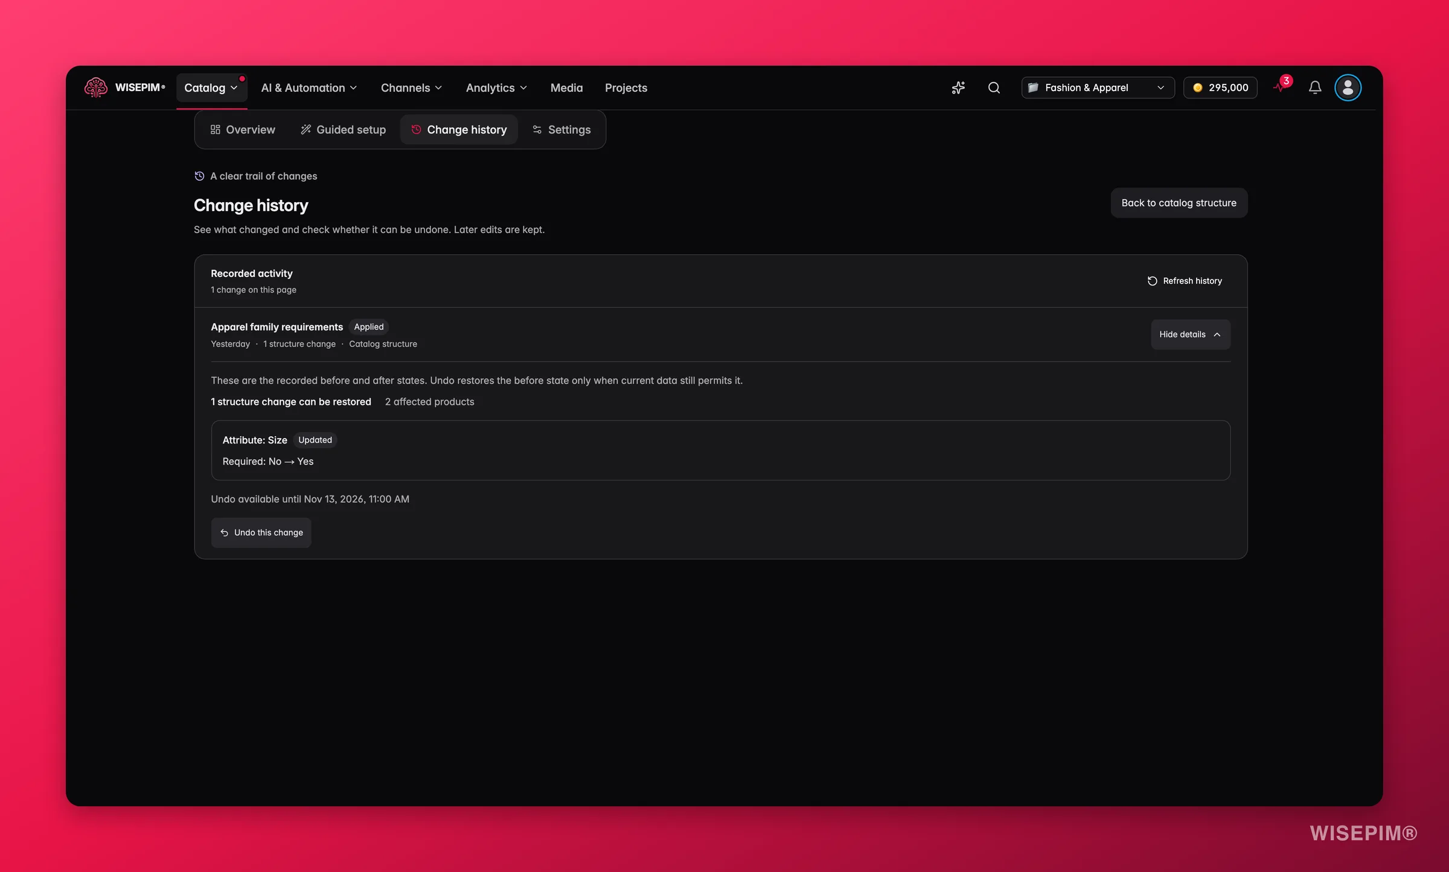Switch to the Settings tab
This screenshot has height=872, width=1449.
point(561,129)
